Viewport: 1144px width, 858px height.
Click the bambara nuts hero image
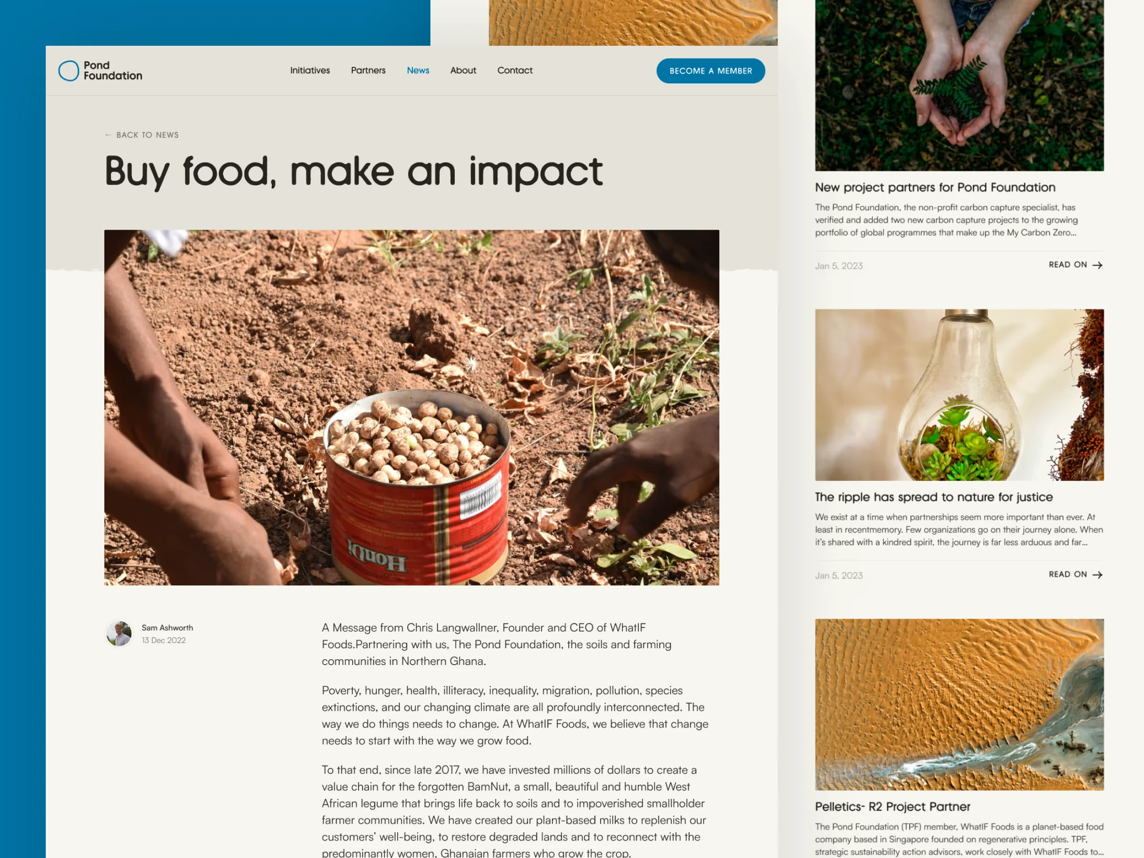(x=412, y=408)
